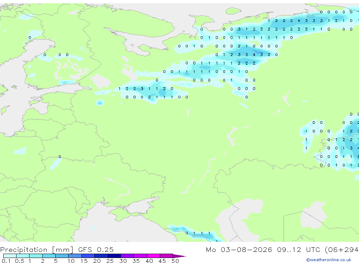Select the 30–35 mm purple legend swatch

[127, 256]
